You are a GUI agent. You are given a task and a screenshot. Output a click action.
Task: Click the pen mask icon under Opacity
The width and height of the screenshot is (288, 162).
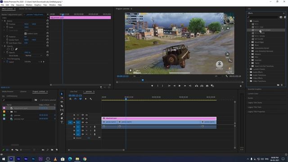pos(16,49)
